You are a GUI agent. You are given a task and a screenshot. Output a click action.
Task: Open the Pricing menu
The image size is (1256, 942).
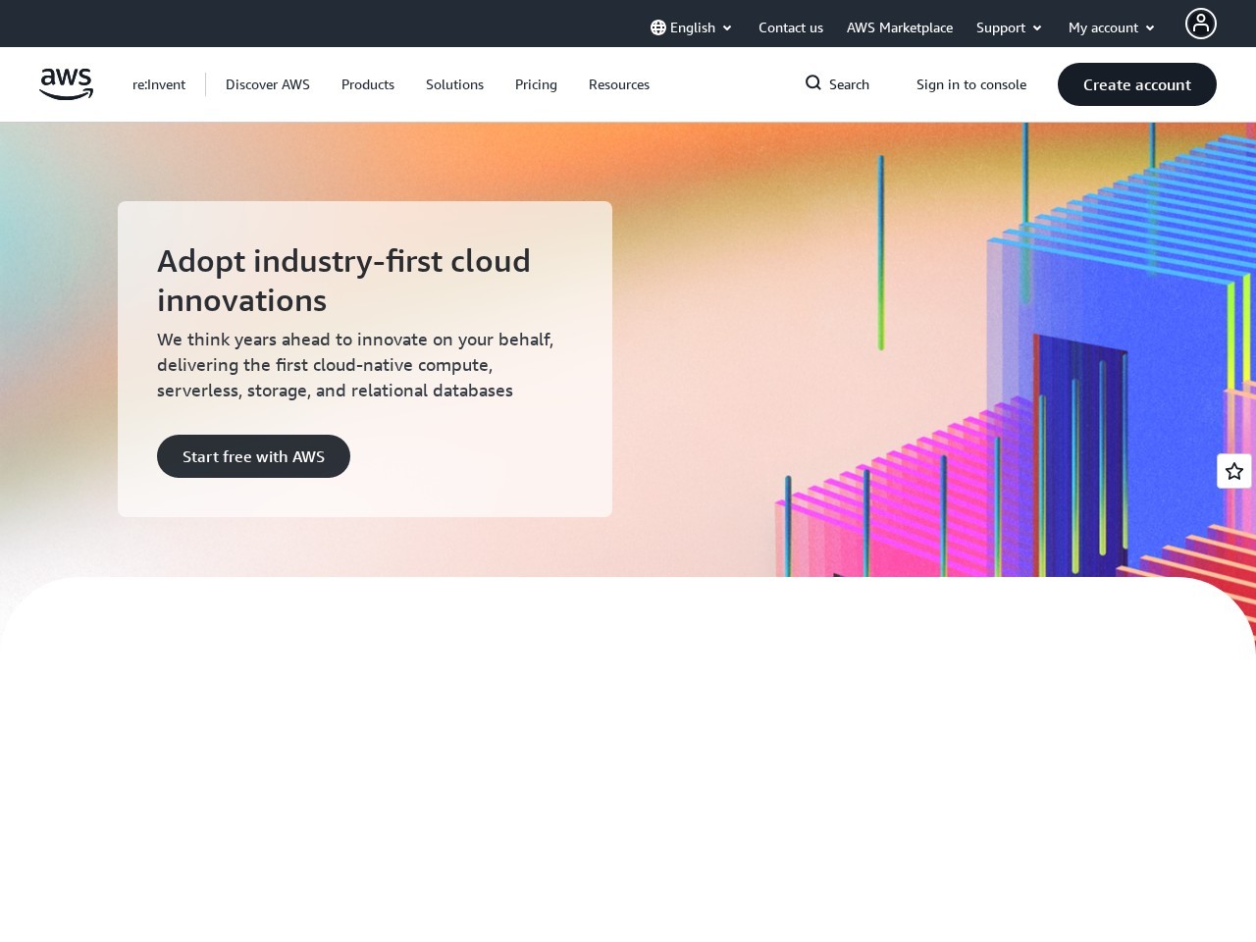pos(536,84)
